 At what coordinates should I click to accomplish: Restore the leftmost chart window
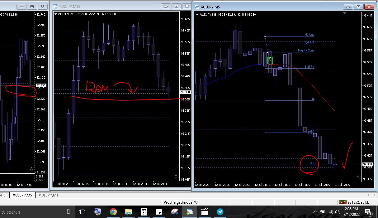[x=31, y=7]
